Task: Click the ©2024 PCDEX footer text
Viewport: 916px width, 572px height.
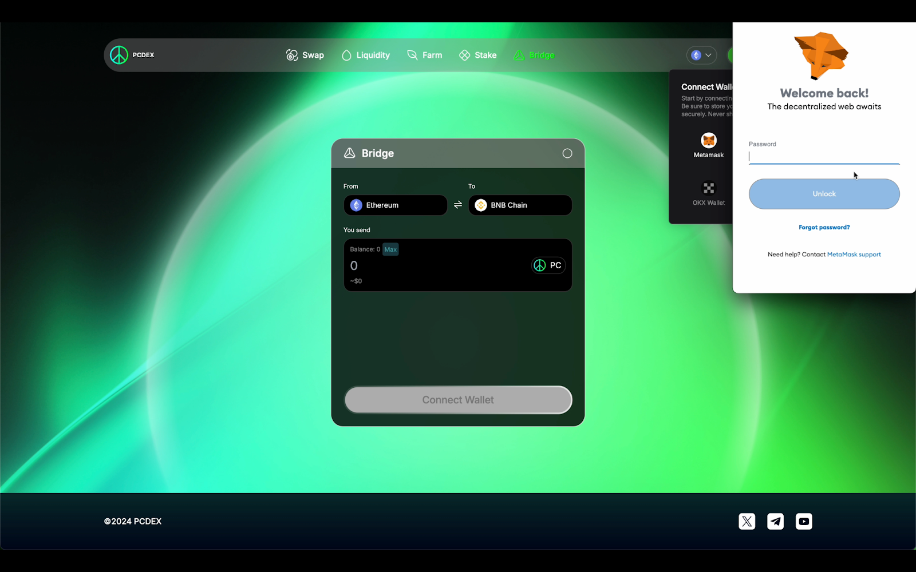Action: pos(133,521)
